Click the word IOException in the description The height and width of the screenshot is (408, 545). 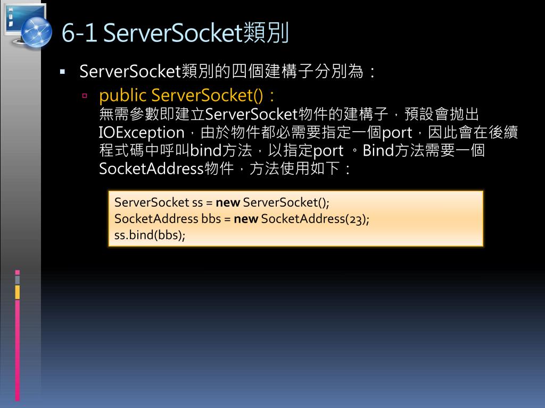click(142, 133)
